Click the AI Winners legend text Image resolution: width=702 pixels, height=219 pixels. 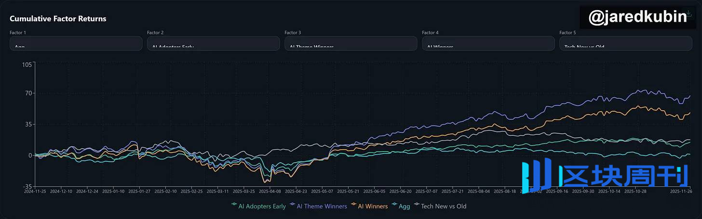(x=373, y=206)
